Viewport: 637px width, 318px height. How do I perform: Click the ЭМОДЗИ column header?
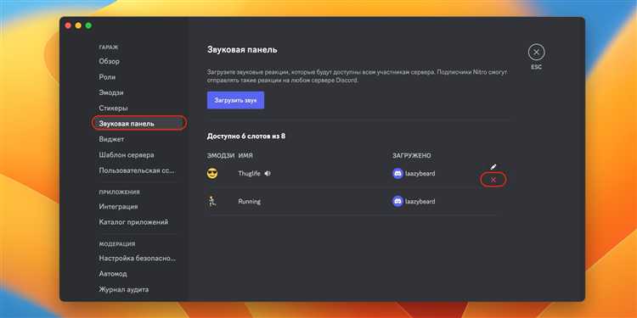pos(221,156)
